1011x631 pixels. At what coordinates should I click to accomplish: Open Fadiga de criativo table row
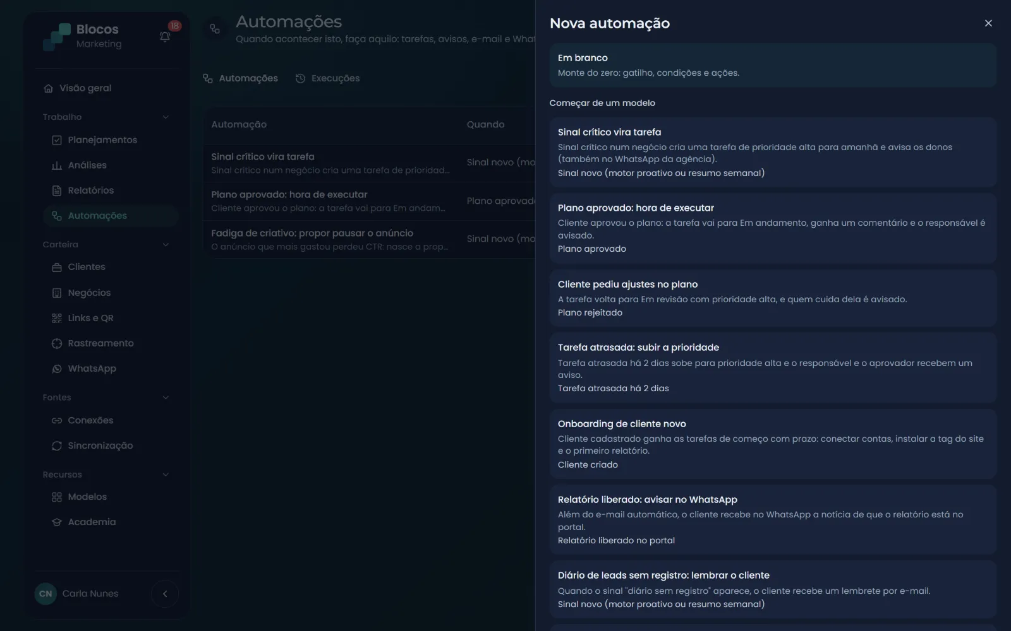[x=369, y=239]
